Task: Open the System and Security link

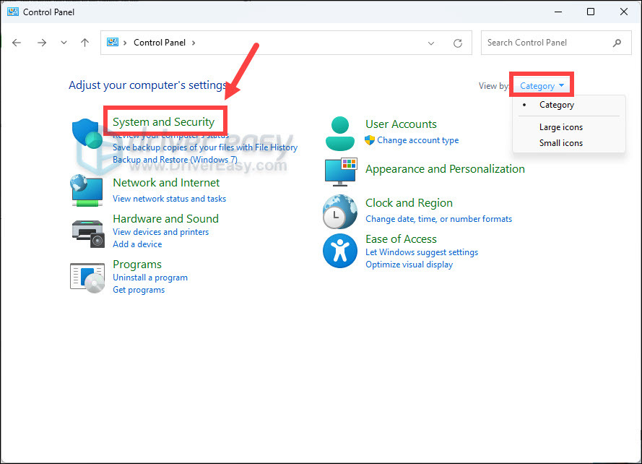Action: (163, 122)
